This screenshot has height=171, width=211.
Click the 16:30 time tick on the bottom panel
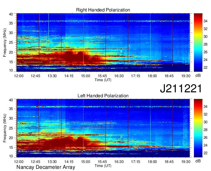pyautogui.click(x=119, y=162)
